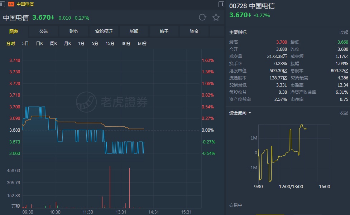
Task: Switch chart to 日K
Action: coord(39,43)
